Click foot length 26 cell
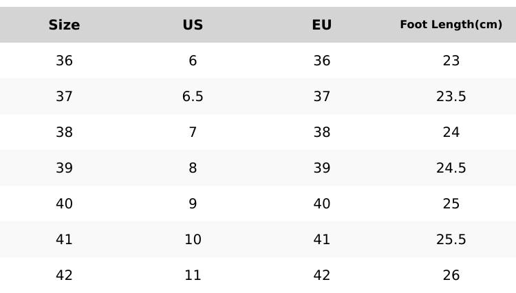Viewport: 516px width, 293px height. point(451,276)
